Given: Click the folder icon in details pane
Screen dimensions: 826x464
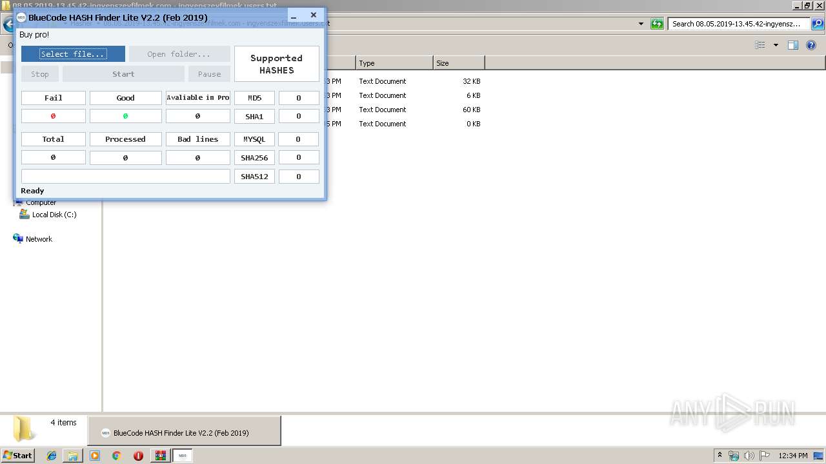Looking at the screenshot, I should tap(25, 429).
